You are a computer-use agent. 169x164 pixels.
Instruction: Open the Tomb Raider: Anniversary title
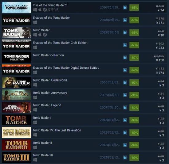[x=50, y=93]
